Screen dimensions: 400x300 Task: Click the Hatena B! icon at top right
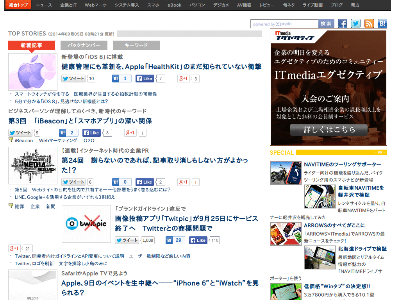tap(382, 23)
